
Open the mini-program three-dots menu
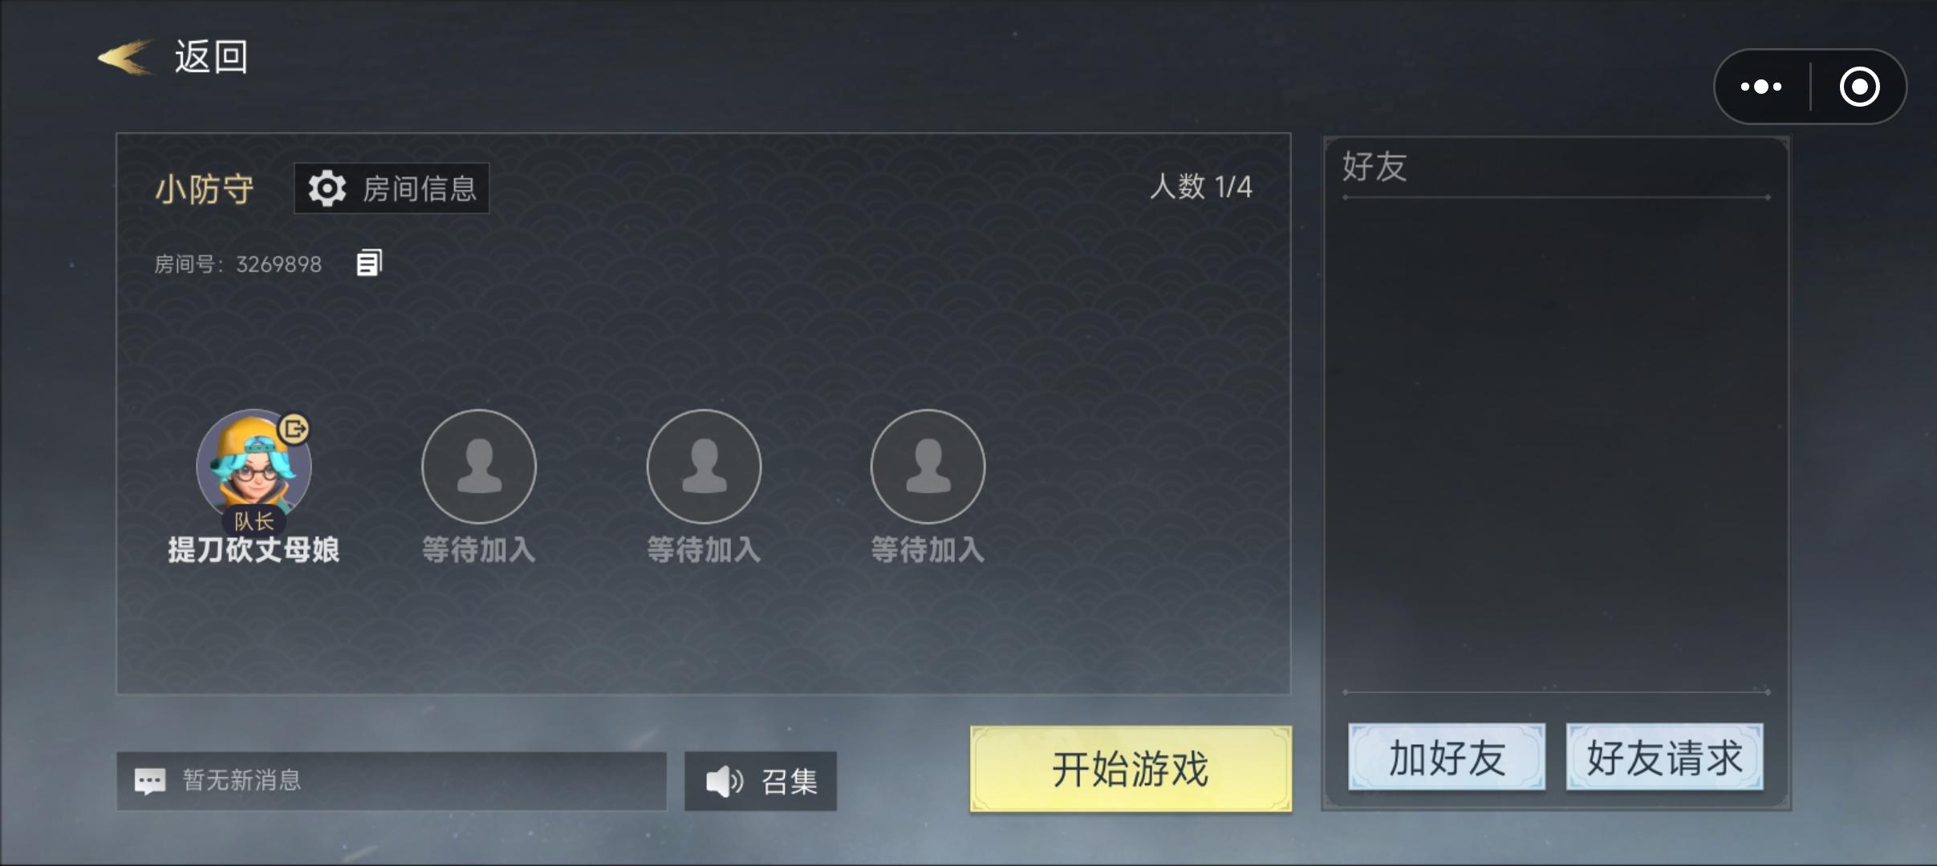click(x=1761, y=87)
